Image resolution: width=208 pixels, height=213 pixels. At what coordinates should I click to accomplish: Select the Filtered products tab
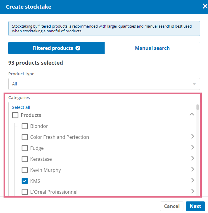(56, 48)
